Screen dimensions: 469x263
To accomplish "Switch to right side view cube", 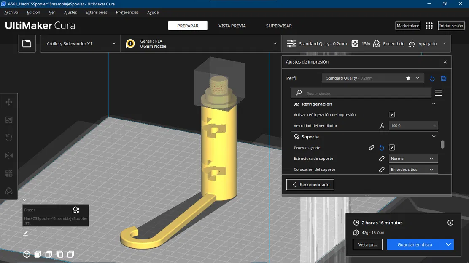I will tap(71, 254).
